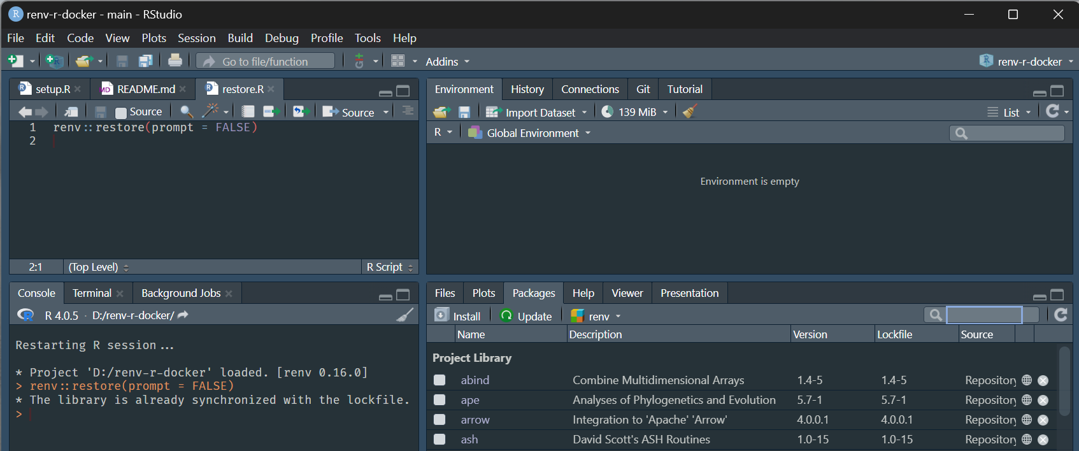
Task: Find and replace magnifier icon in editor
Action: [x=187, y=112]
